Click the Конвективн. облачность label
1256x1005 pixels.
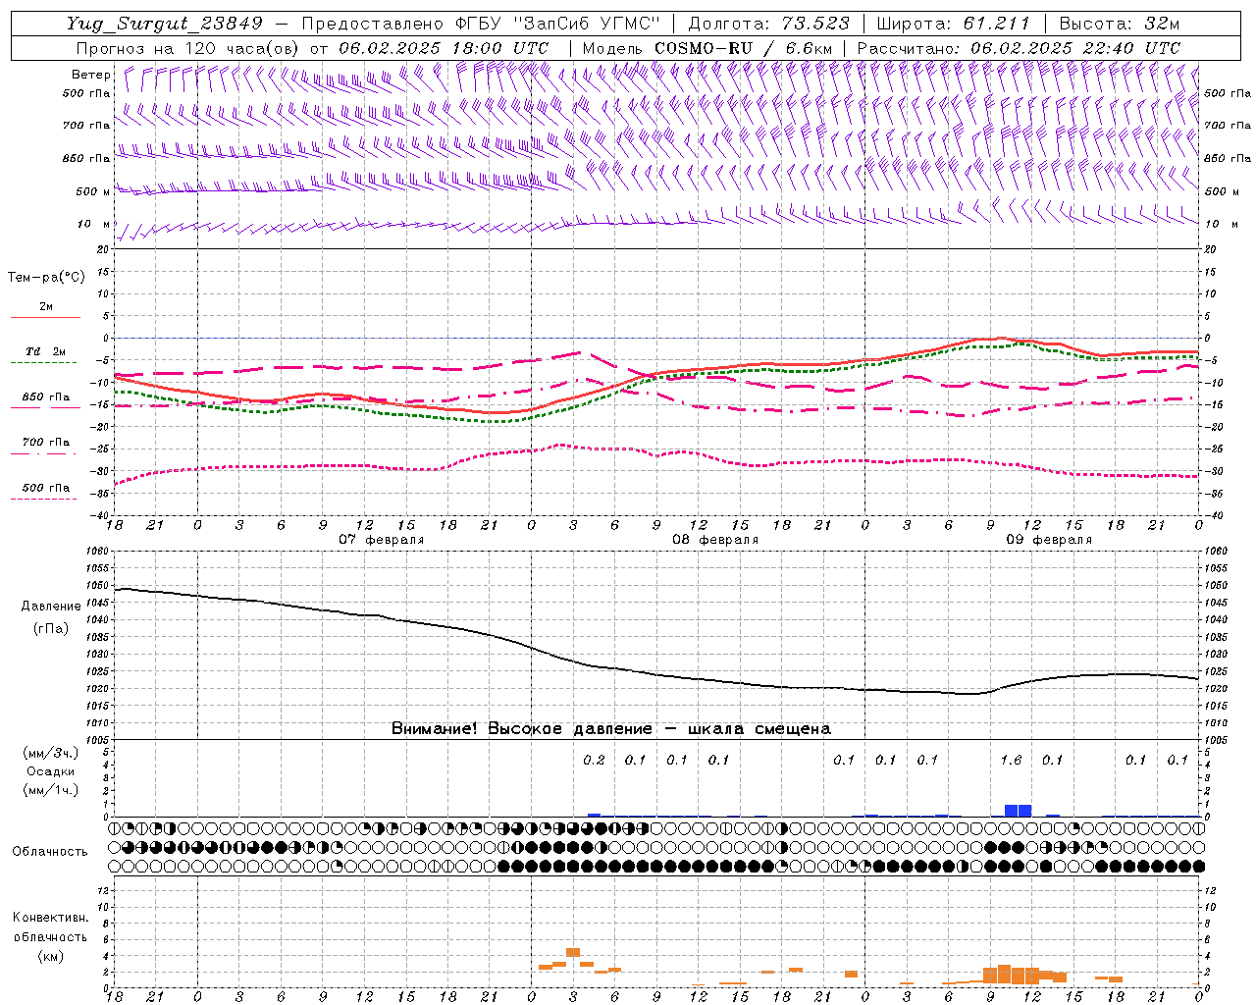50,927
